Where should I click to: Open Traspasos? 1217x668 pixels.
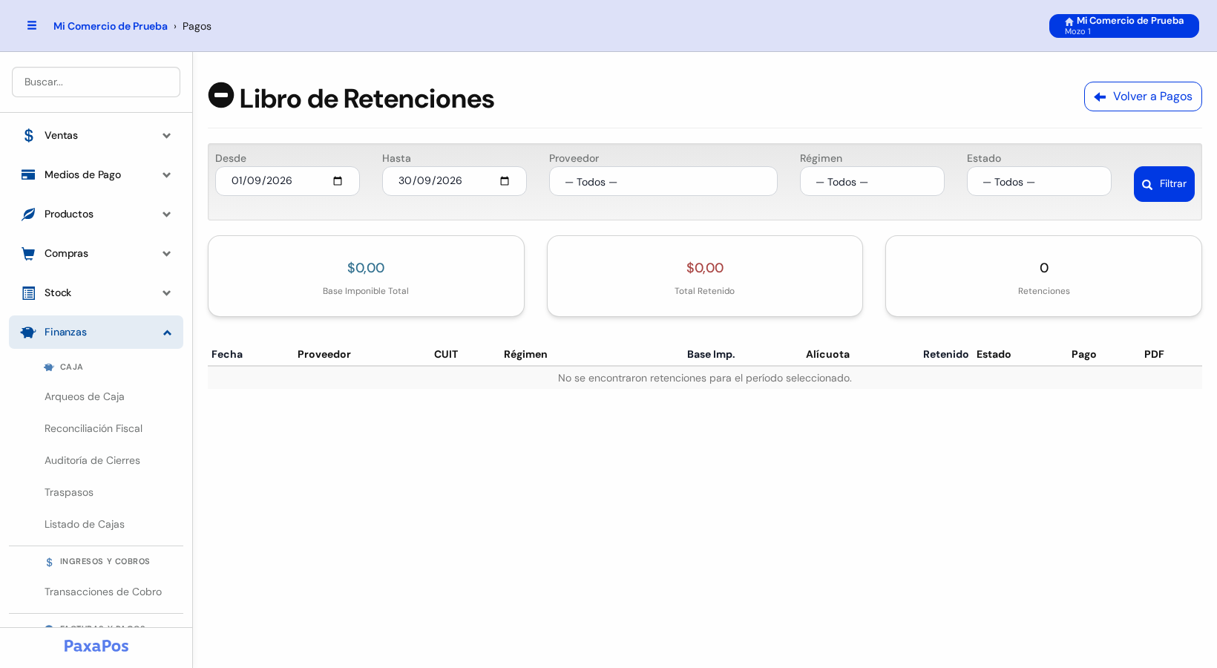69,492
